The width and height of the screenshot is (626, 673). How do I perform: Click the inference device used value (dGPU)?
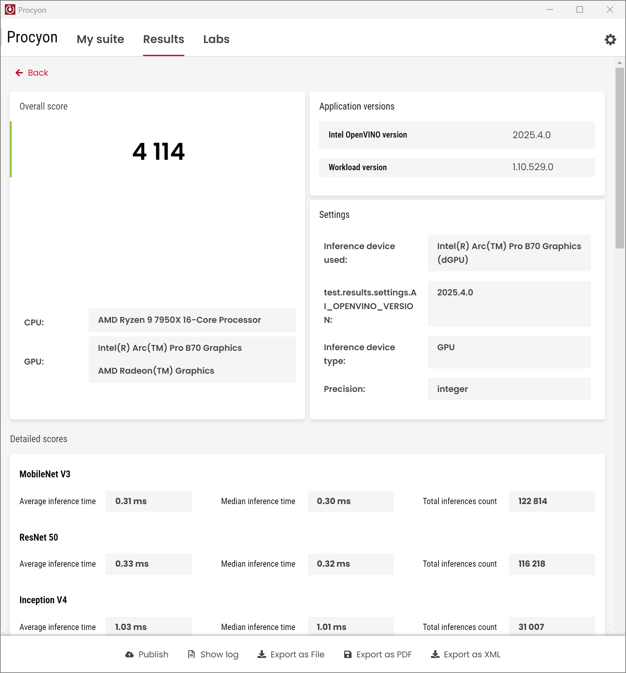[x=509, y=253]
